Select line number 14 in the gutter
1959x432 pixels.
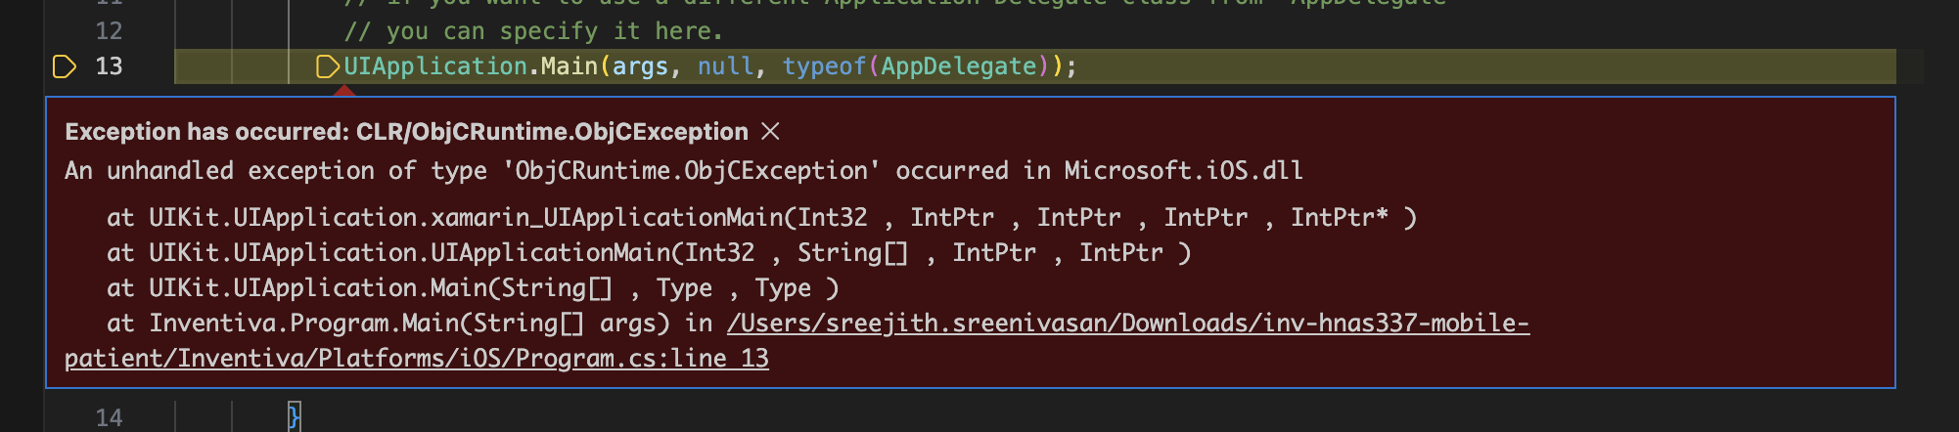pos(109,418)
